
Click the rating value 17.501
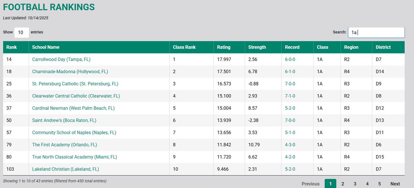(x=224, y=72)
